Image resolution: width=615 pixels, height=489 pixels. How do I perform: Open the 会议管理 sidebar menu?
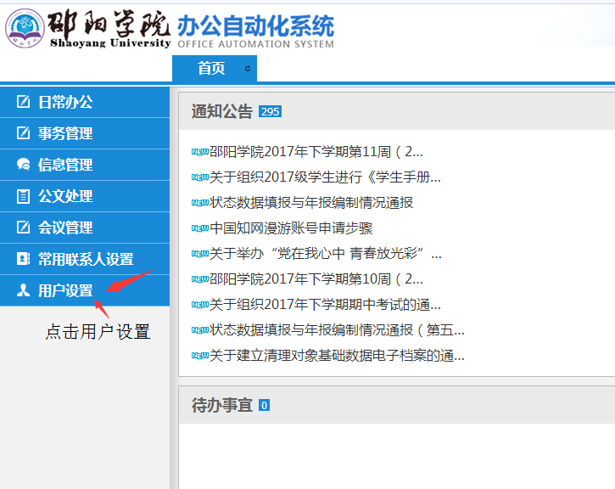(x=65, y=228)
